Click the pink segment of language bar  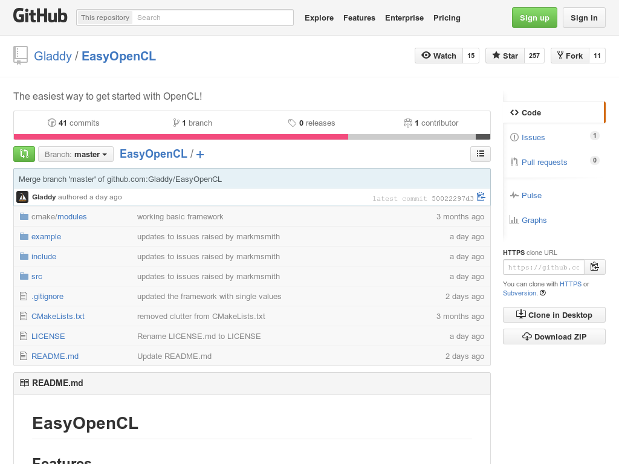[x=181, y=137]
